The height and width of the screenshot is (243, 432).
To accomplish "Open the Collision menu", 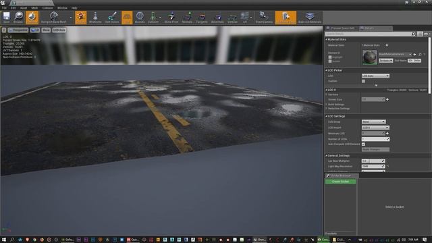I will [47, 8].
